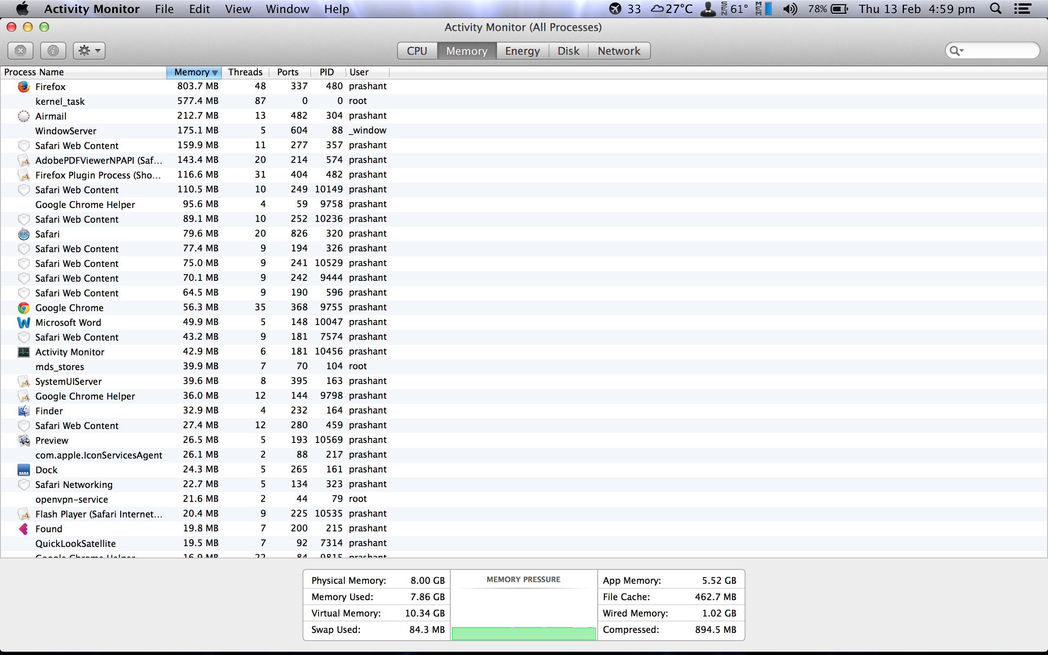Switch to the Network tab
Viewport: 1048px width, 655px height.
(x=619, y=51)
